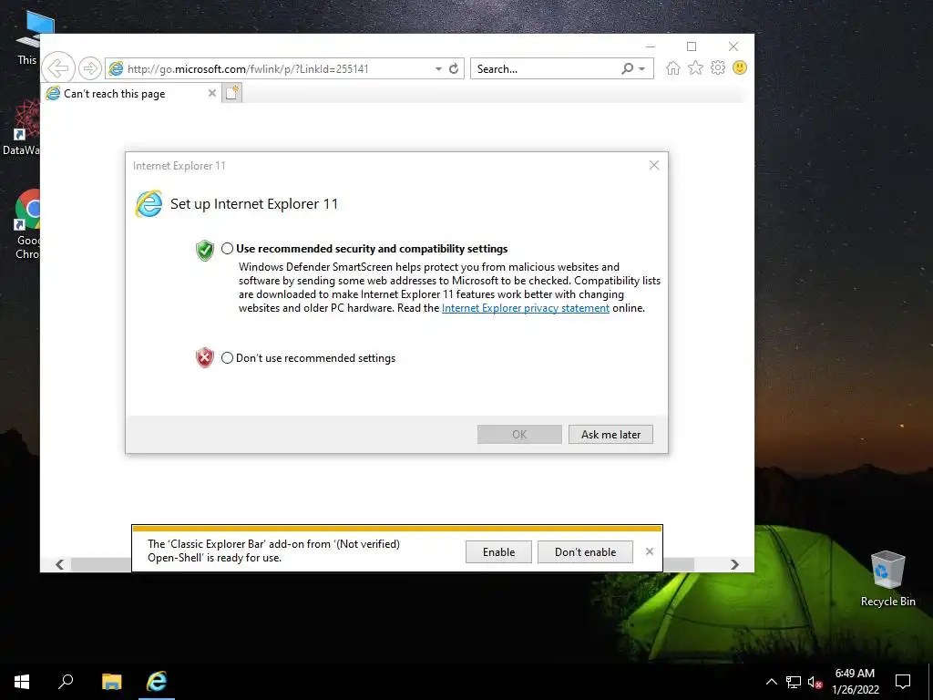Open Favorites star icon

pyautogui.click(x=695, y=67)
